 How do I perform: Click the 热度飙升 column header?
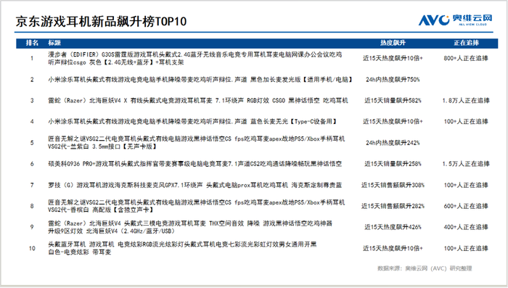coord(393,43)
